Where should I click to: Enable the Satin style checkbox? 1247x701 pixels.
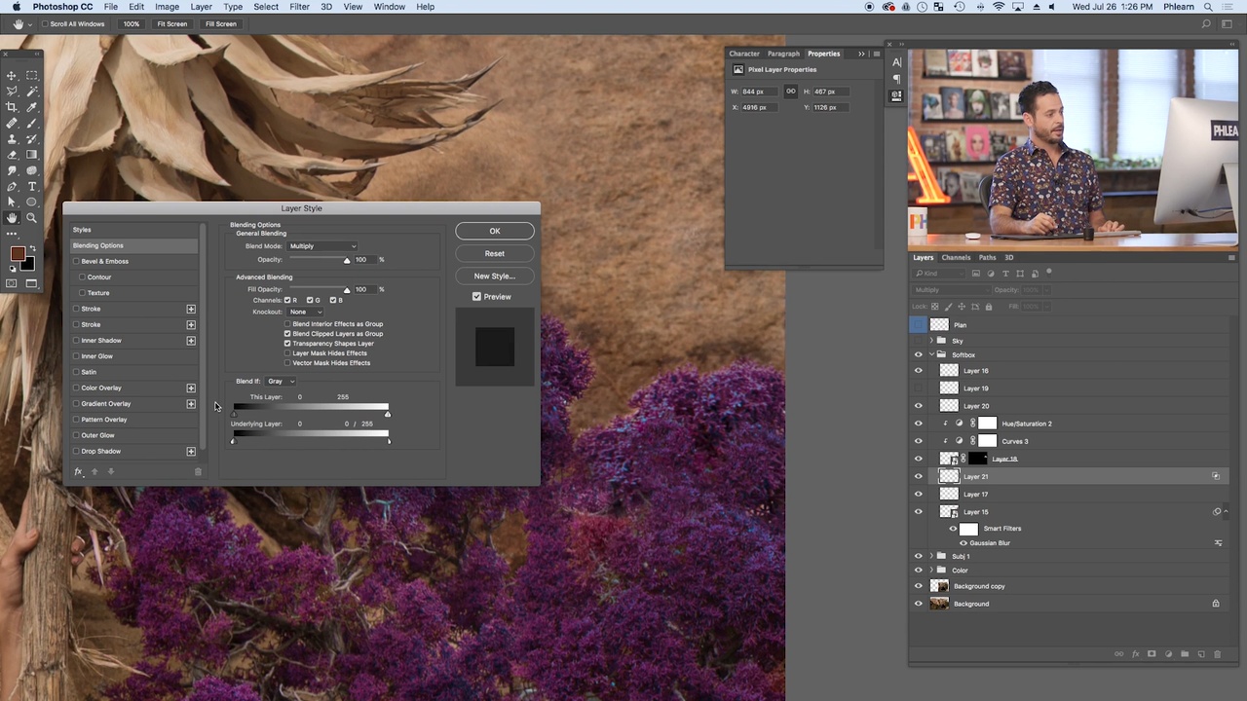[76, 372]
